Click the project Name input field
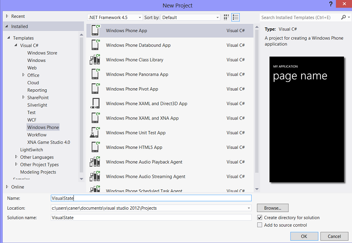The height and width of the screenshot is (243, 352). pyautogui.click(x=151, y=198)
